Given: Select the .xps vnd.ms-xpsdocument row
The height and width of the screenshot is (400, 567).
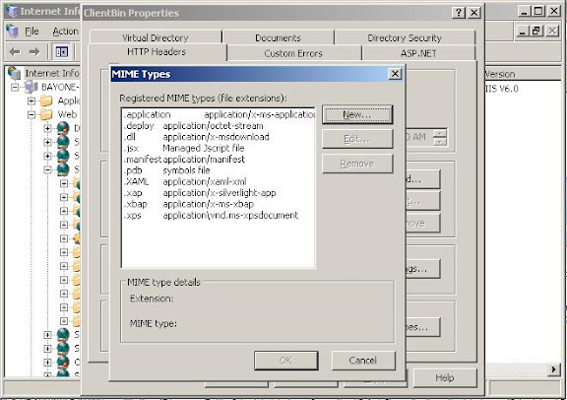Looking at the screenshot, I should (219, 216).
